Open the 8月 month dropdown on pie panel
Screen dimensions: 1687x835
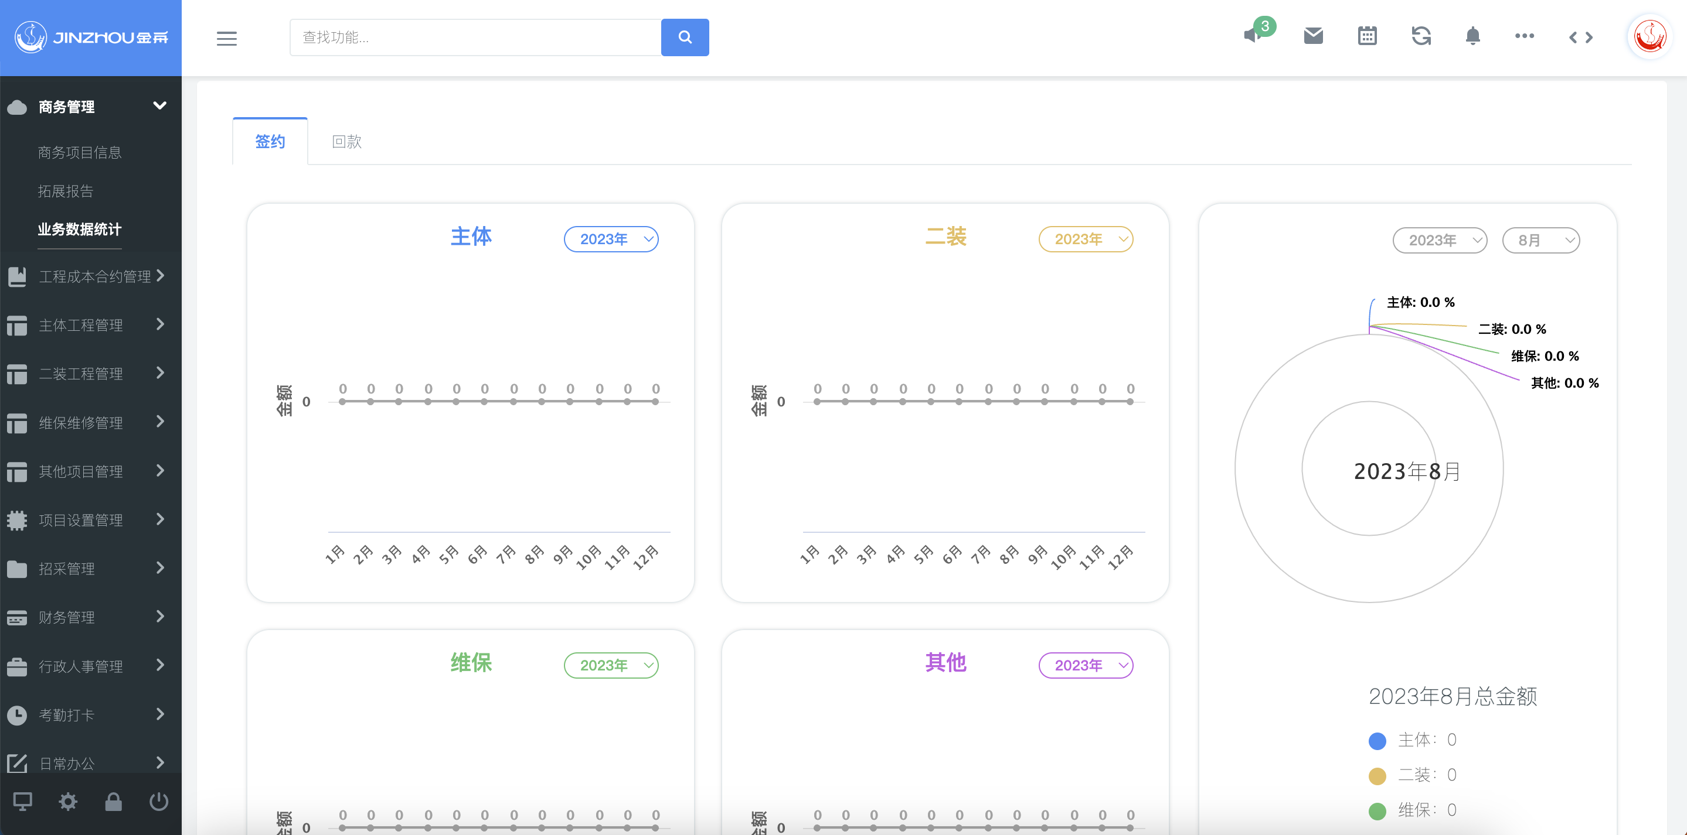1540,241
